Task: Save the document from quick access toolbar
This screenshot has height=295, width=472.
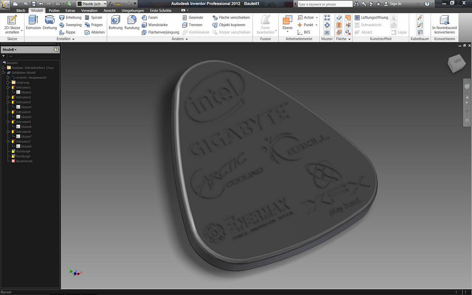Action: [33, 4]
